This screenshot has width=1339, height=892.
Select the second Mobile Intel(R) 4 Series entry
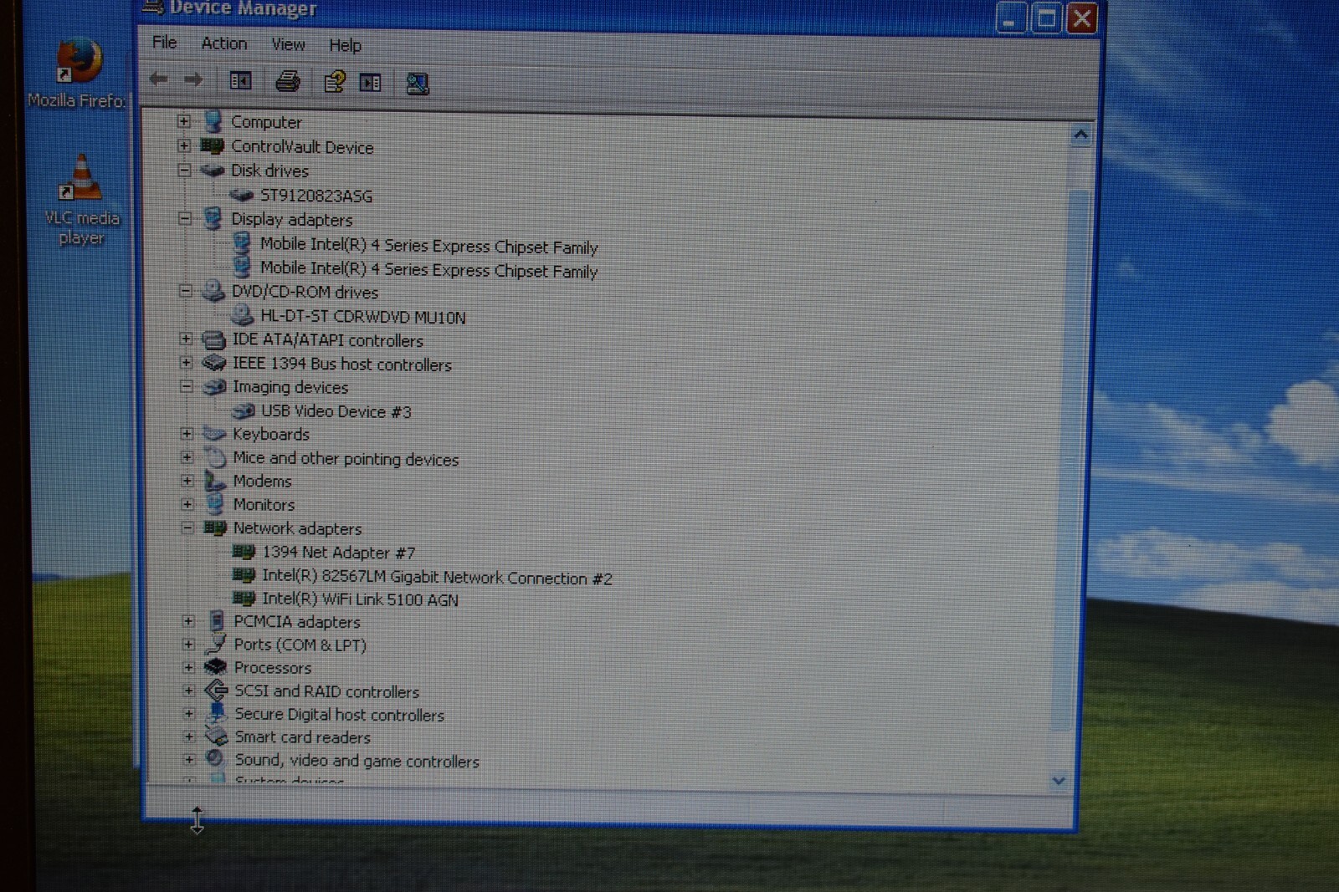coord(428,269)
